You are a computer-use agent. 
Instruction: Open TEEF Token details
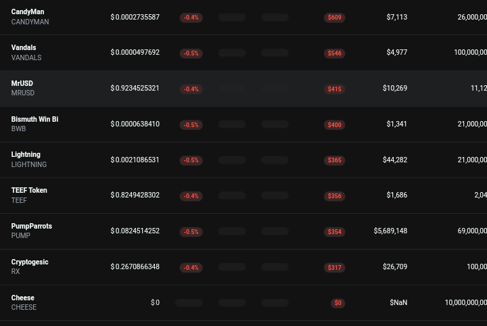[243, 195]
